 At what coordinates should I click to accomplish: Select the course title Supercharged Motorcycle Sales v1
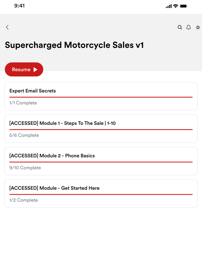tap(74, 45)
